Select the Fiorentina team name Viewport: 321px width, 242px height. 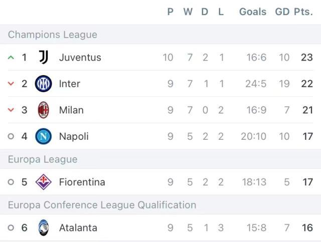[x=82, y=182]
